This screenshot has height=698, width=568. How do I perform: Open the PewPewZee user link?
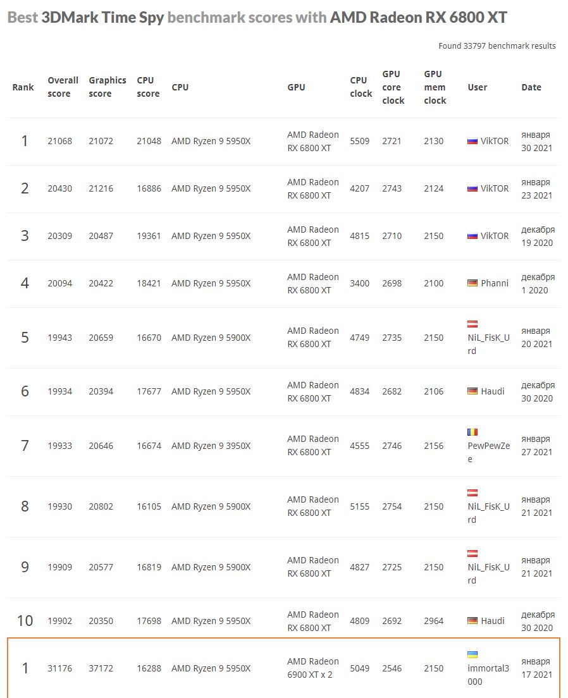pyautogui.click(x=488, y=452)
